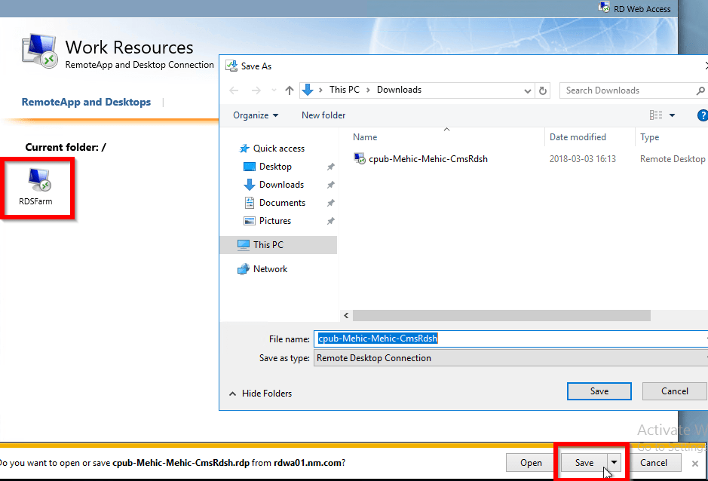The image size is (708, 481).
Task: Click Open on the download bar
Action: [x=530, y=463]
